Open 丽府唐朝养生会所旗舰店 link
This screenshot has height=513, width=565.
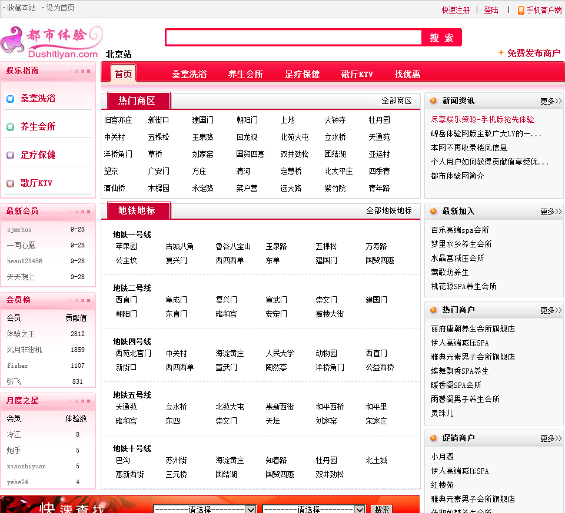point(473,329)
